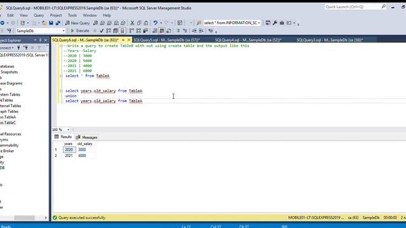Switch to the SQLQuery3.sql tab
This screenshot has height=228, width=406.
coord(330,40)
